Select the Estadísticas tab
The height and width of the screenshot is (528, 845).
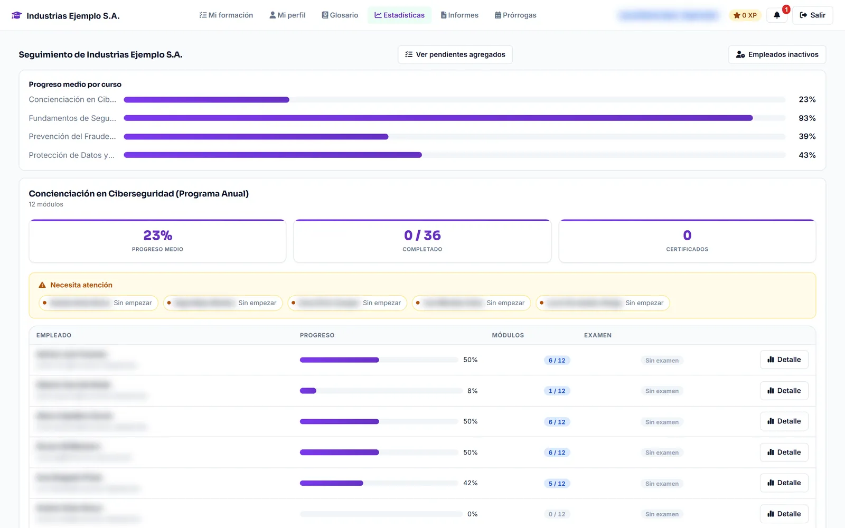(400, 15)
